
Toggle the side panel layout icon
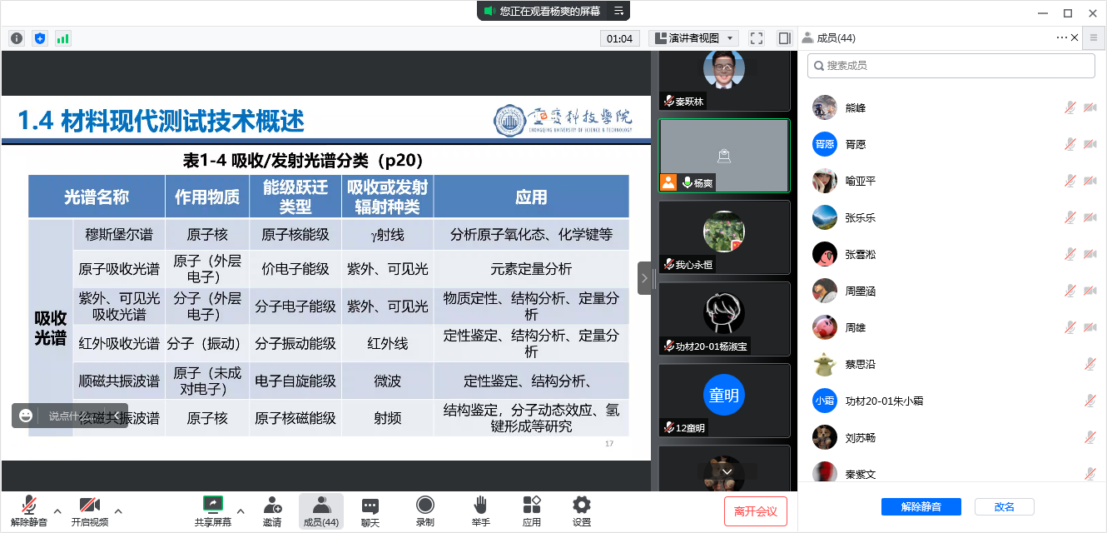[784, 38]
